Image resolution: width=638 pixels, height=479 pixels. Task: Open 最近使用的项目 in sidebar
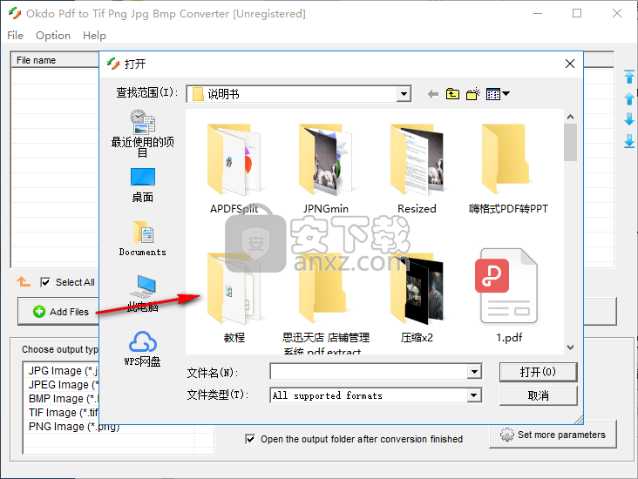pos(142,133)
